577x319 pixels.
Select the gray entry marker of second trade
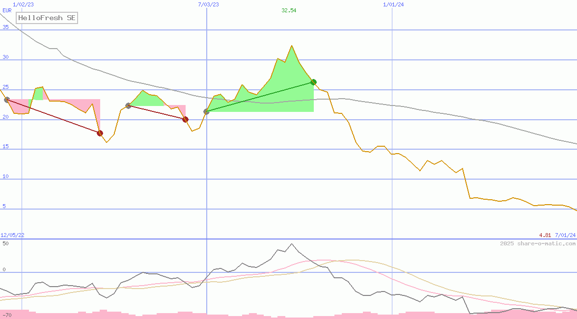128,106
